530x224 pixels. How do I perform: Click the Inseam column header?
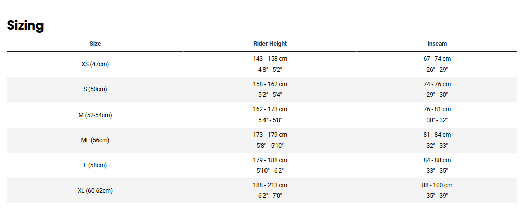437,44
